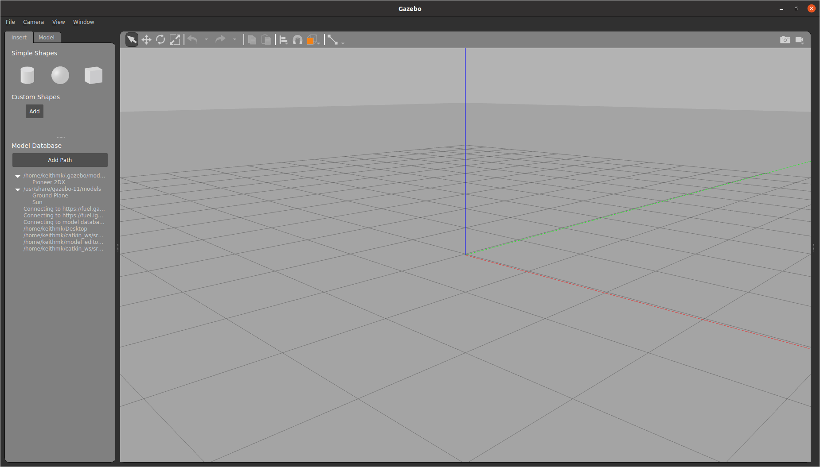
Task: Click the paste clipboard icon
Action: pyautogui.click(x=266, y=40)
